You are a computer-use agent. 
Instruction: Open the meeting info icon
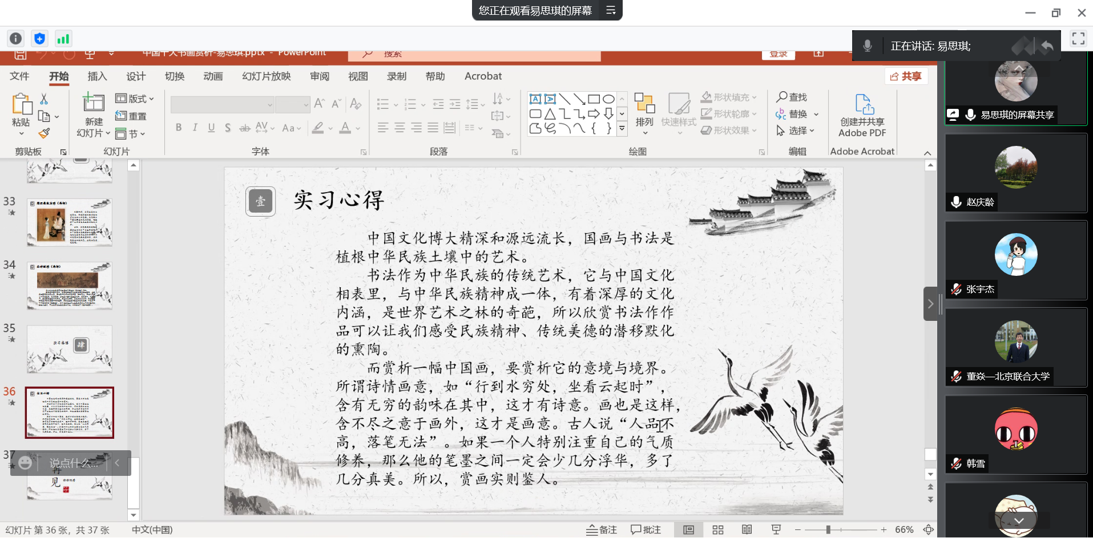pyautogui.click(x=16, y=39)
